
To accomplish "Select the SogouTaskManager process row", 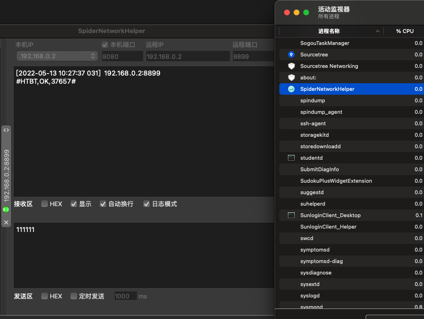I will point(352,43).
